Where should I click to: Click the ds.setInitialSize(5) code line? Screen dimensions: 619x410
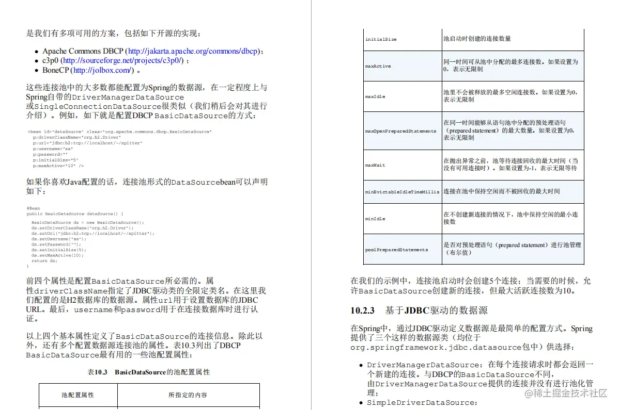58,250
